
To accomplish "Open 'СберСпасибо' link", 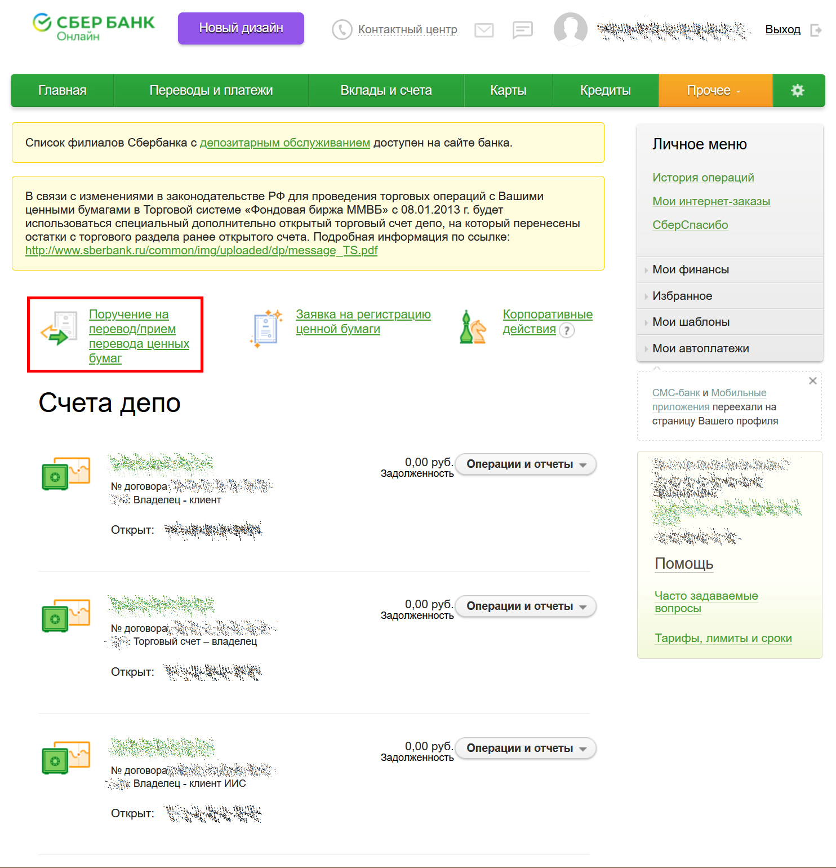I will pos(690,225).
